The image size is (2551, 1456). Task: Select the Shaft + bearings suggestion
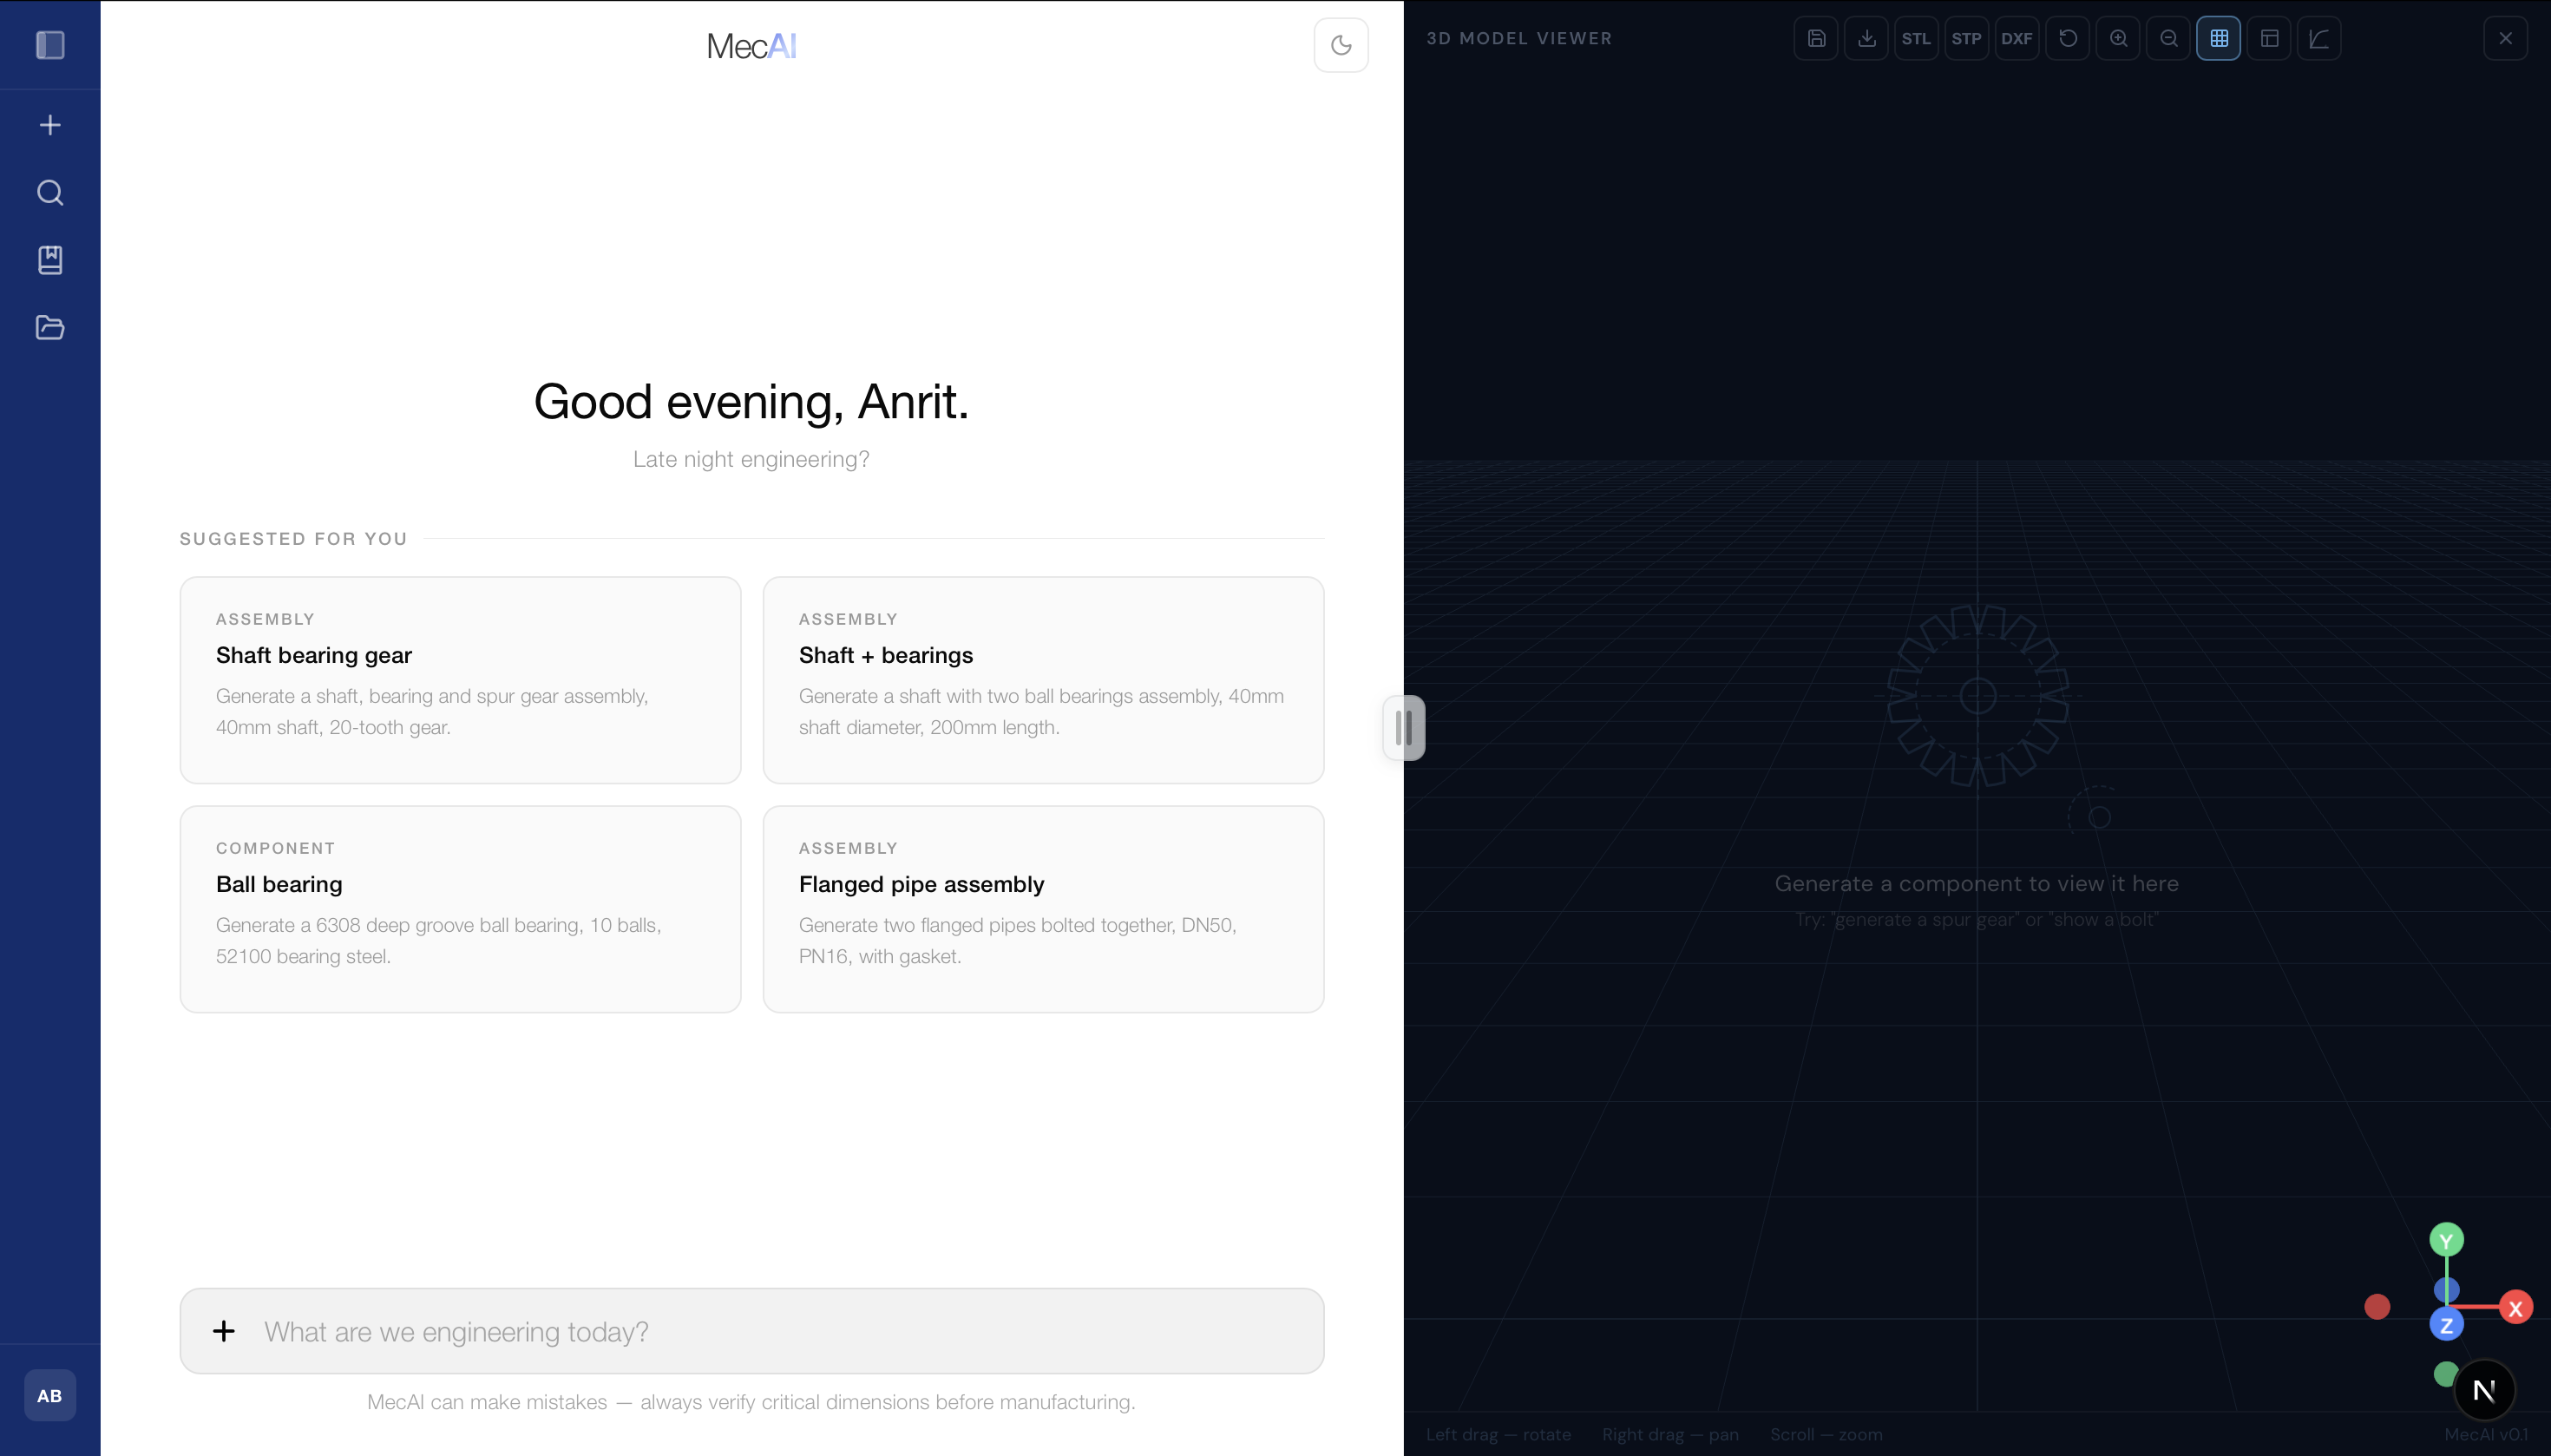tap(1043, 680)
